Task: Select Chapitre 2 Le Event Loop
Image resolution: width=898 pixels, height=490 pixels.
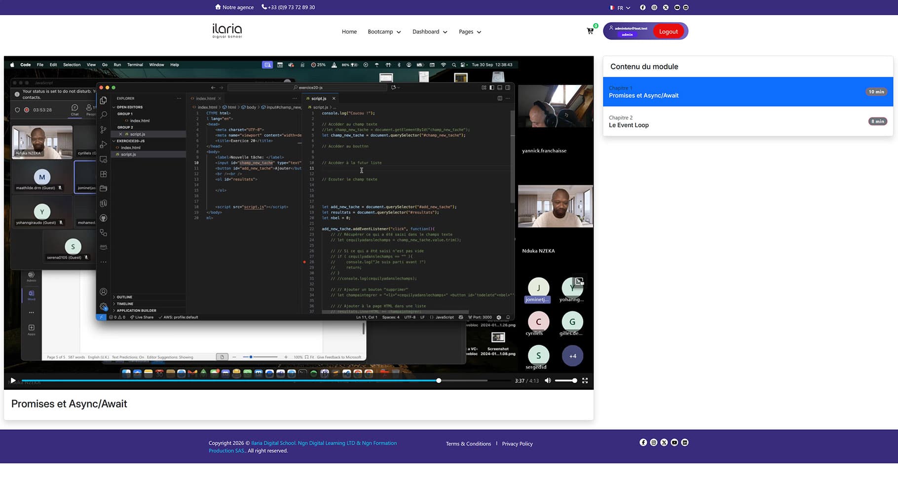Action: (x=748, y=121)
